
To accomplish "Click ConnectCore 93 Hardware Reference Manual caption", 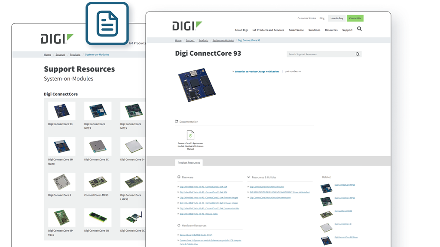I will 190,146.
